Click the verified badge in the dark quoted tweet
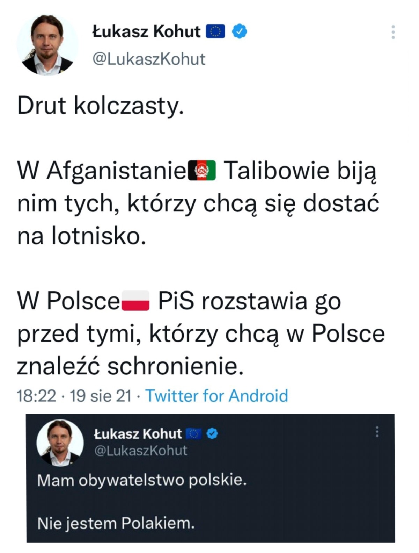The height and width of the screenshot is (553, 419). click(x=212, y=434)
